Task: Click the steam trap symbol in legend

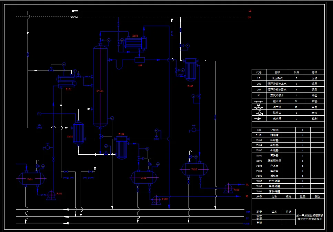Action: (259, 119)
